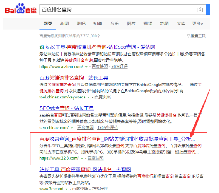Screen dimensions: 219x193
Task: Open the SEO综合查询 - 站长工具 result
Action: (67, 108)
